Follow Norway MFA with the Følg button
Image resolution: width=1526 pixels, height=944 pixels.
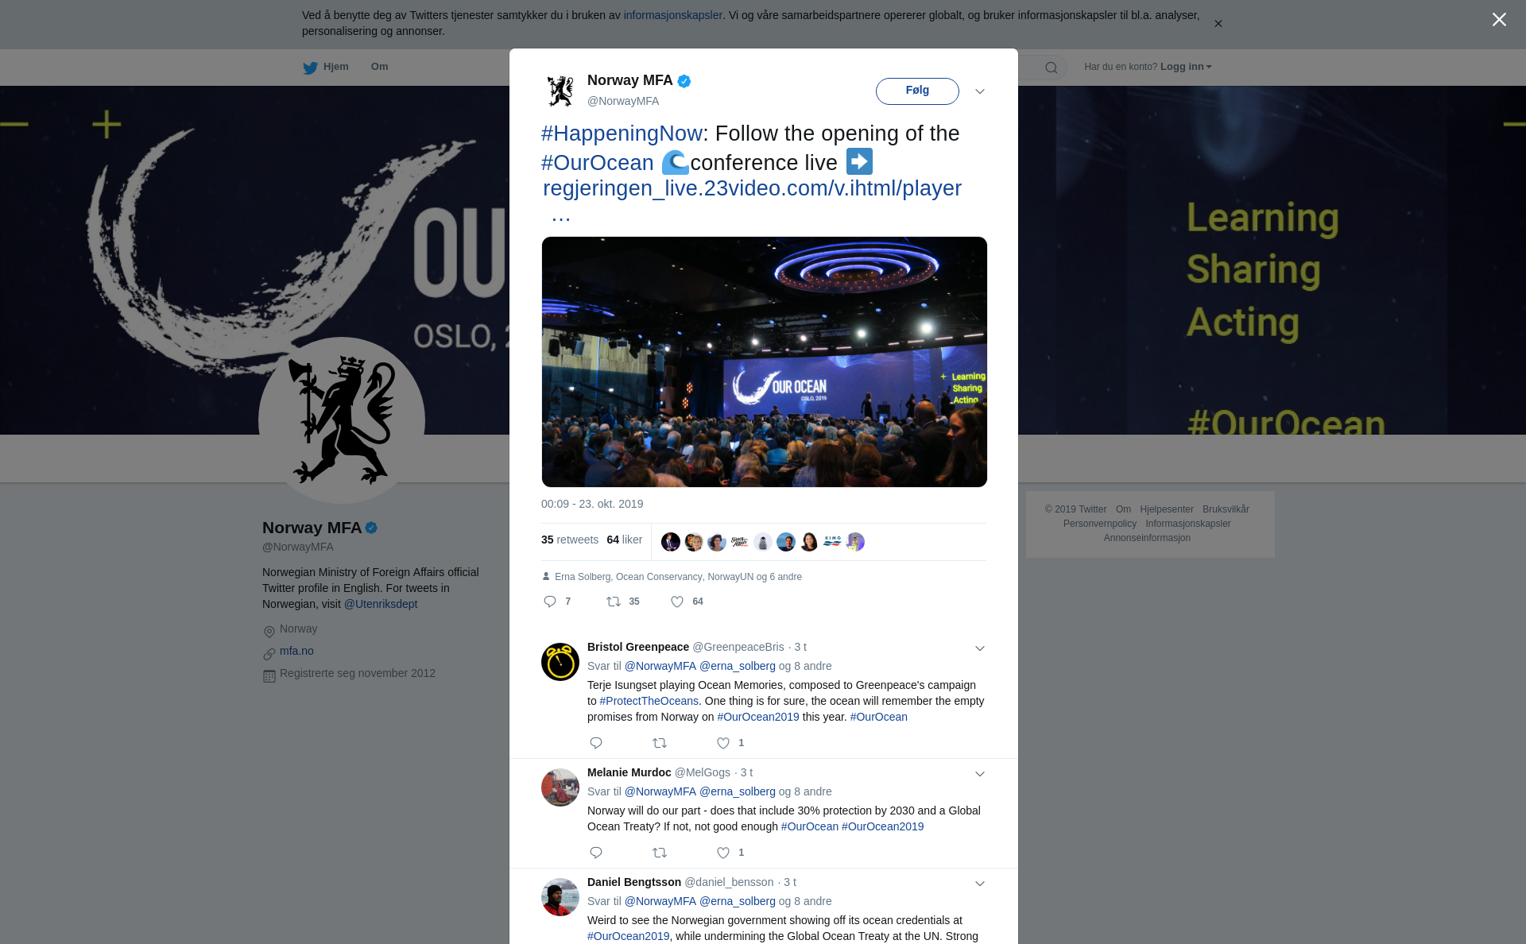pos(917,91)
